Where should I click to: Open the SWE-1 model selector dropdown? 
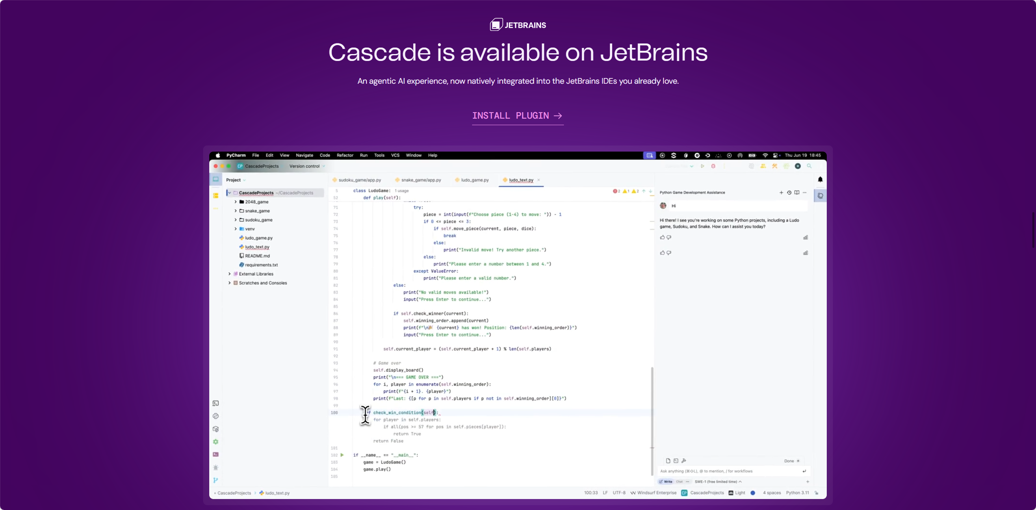[x=718, y=482]
